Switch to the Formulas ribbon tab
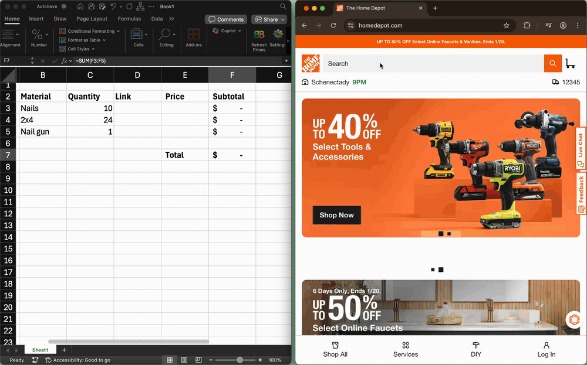The width and height of the screenshot is (587, 365). [129, 19]
